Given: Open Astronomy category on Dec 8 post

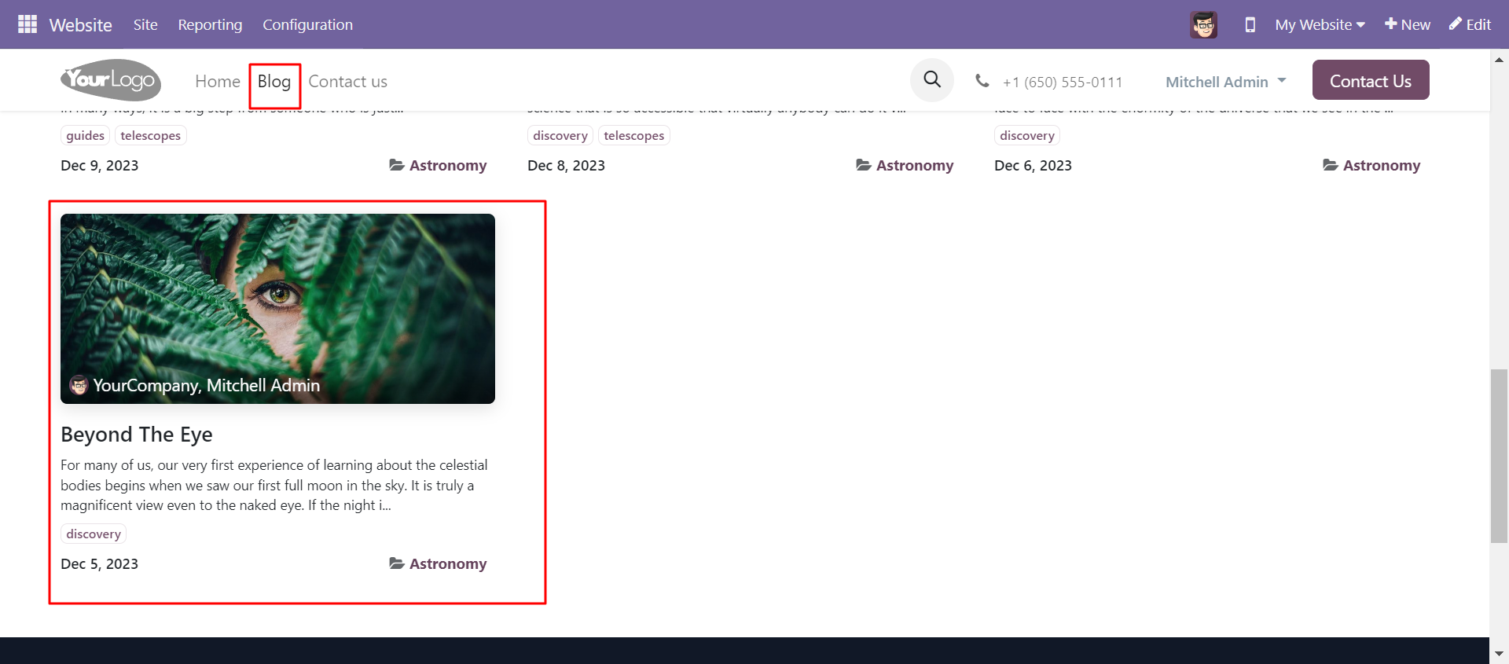Looking at the screenshot, I should tap(915, 165).
